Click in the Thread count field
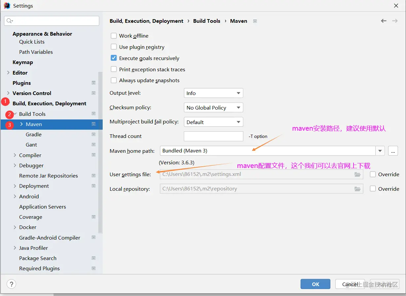This screenshot has height=296, width=406. click(x=214, y=136)
